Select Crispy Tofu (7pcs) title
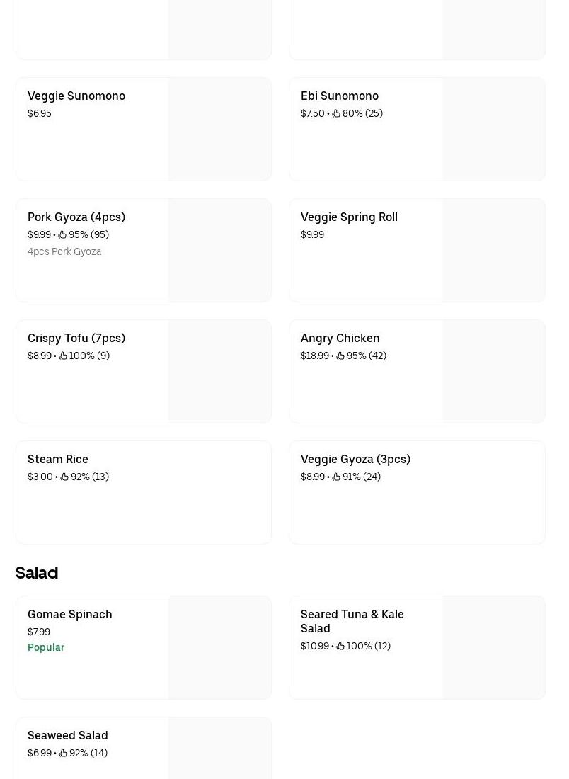 pos(76,338)
